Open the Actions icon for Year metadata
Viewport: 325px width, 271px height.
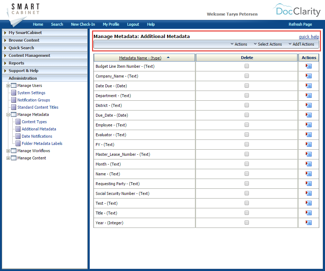pos(308,223)
